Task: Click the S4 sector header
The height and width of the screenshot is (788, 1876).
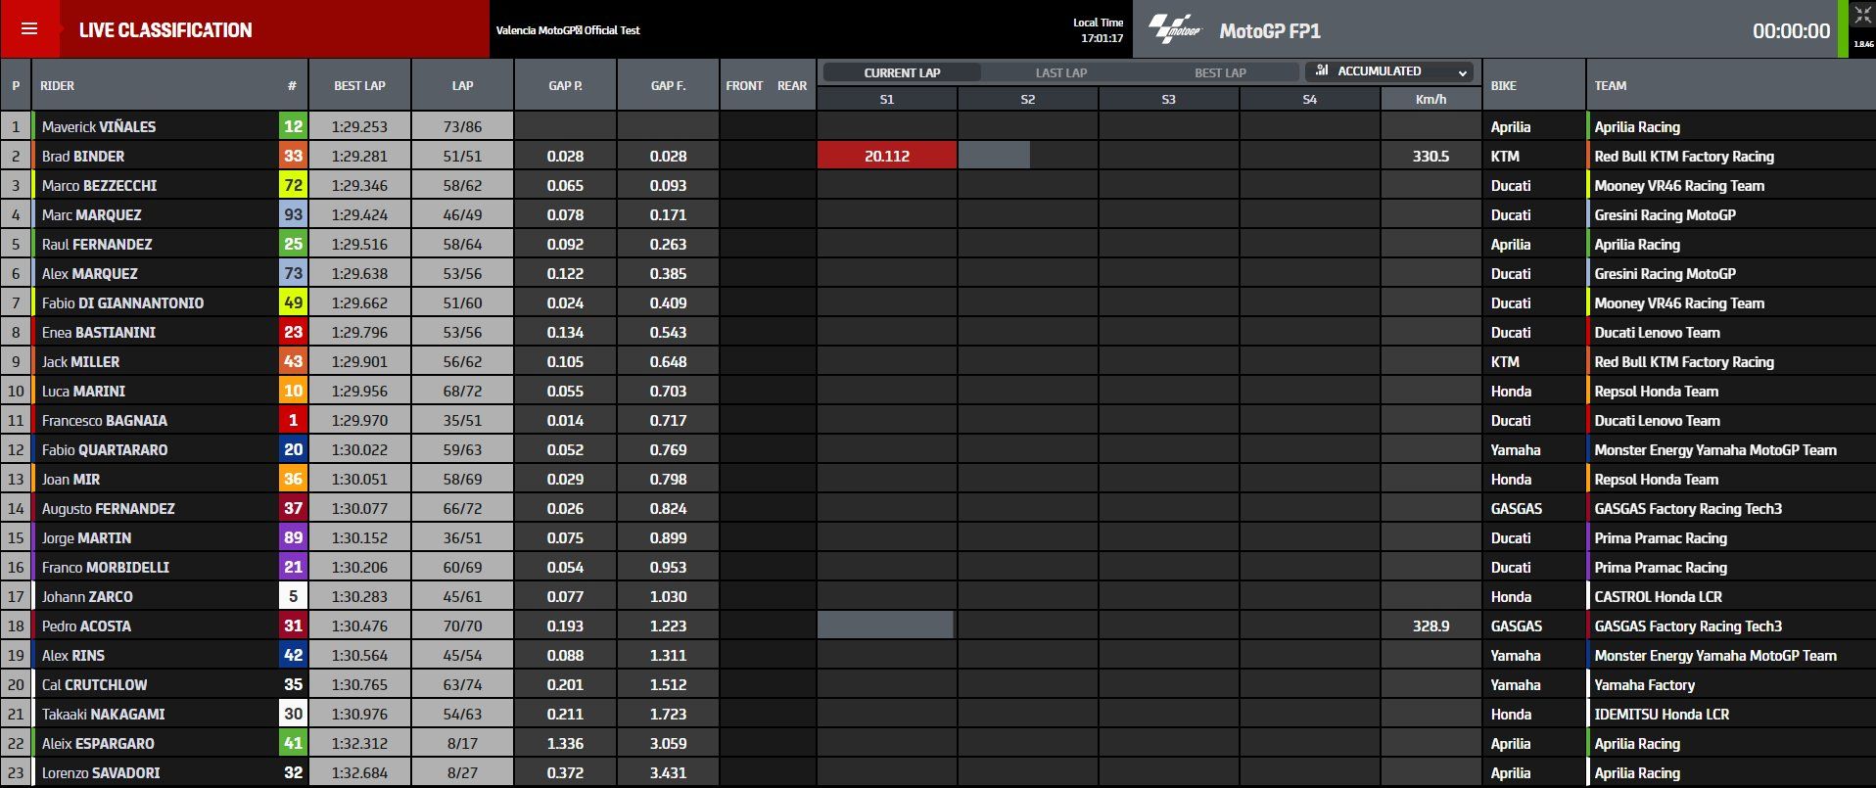Action: 1309,99
